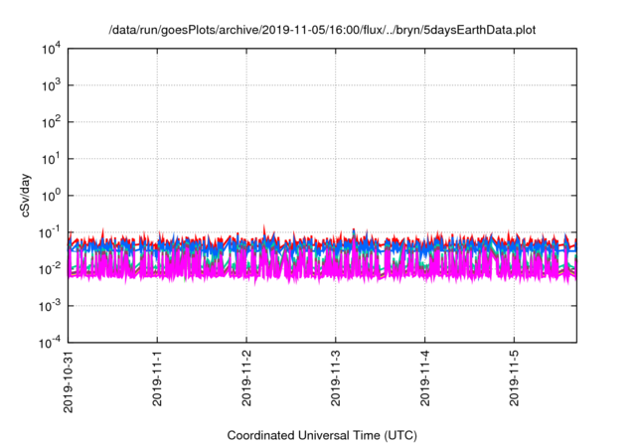The height and width of the screenshot is (445, 636).
Task: Click the cSv/day y-axis label
Action: coord(25,196)
